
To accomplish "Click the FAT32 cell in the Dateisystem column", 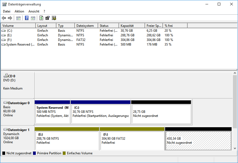I will [x=81, y=40].
